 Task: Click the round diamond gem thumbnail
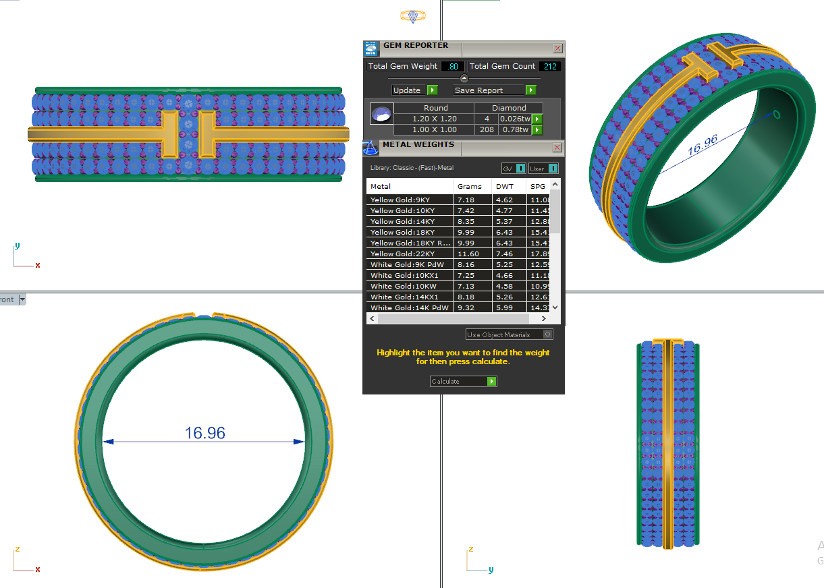[x=381, y=115]
